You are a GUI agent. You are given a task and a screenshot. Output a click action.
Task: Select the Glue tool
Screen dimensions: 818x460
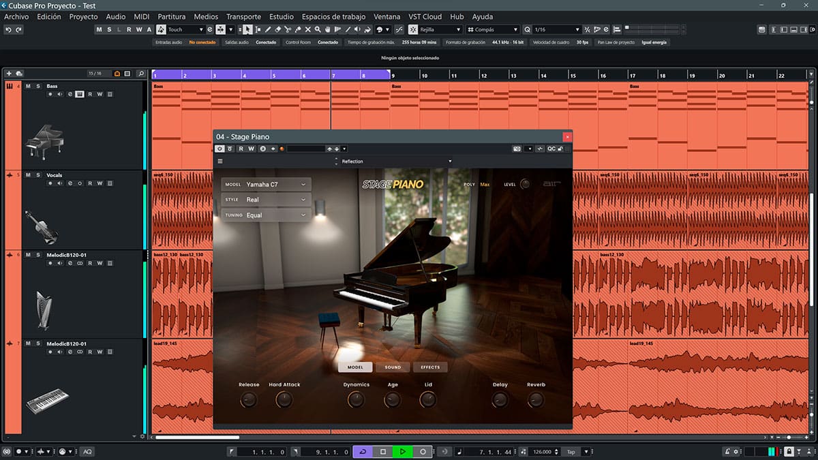(298, 29)
